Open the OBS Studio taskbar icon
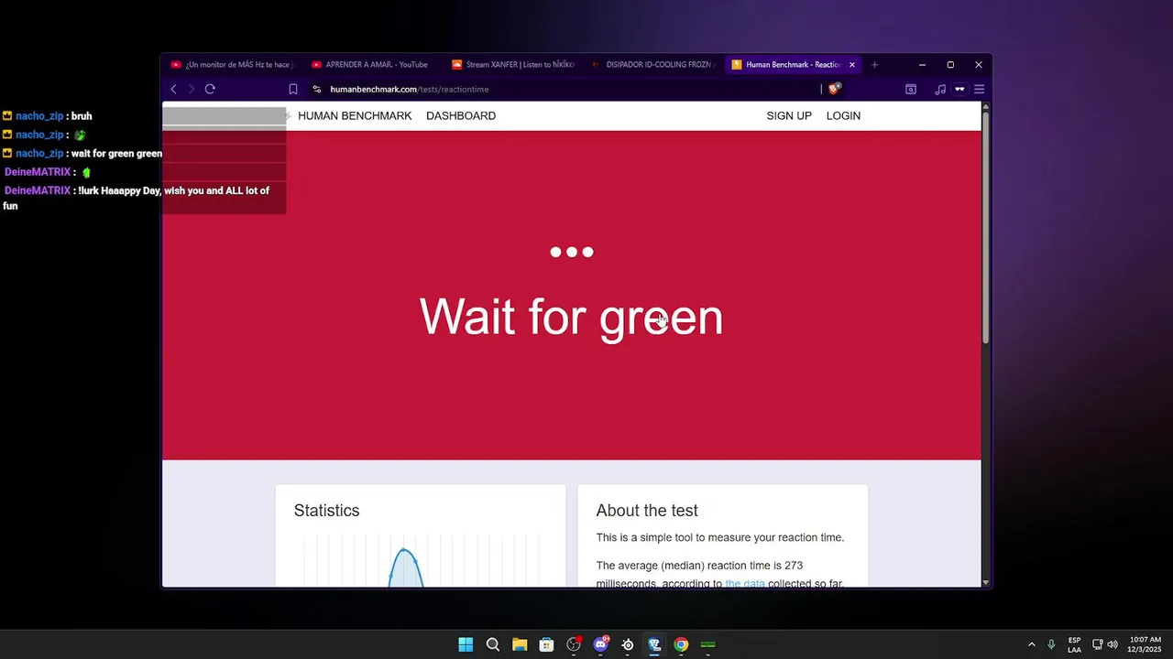This screenshot has width=1173, height=659. click(x=574, y=644)
